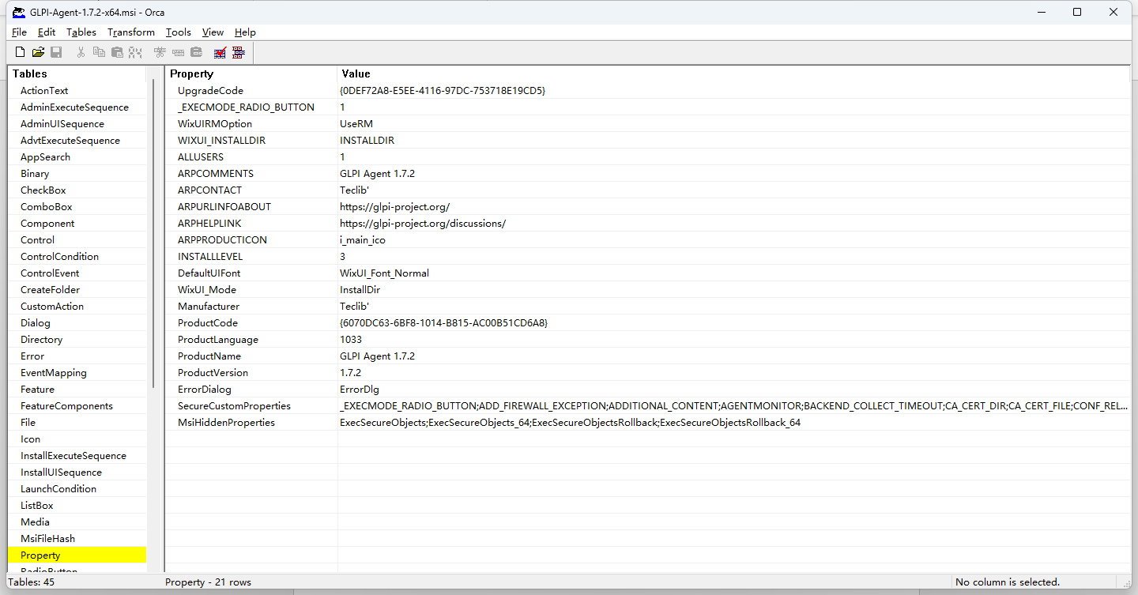The height and width of the screenshot is (595, 1138).
Task: Select the highlighted Property table
Action: [77, 555]
